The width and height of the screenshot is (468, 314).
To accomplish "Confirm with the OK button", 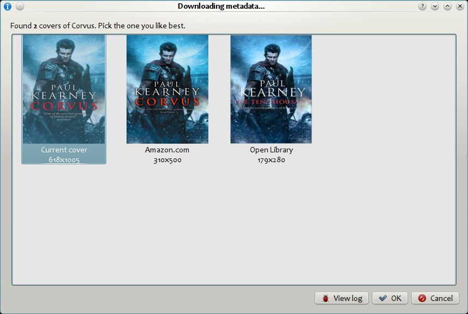I will point(390,298).
